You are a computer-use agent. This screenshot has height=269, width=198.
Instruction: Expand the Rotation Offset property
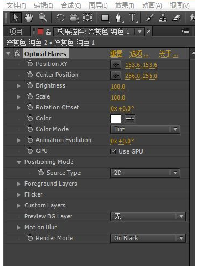(x=18, y=108)
